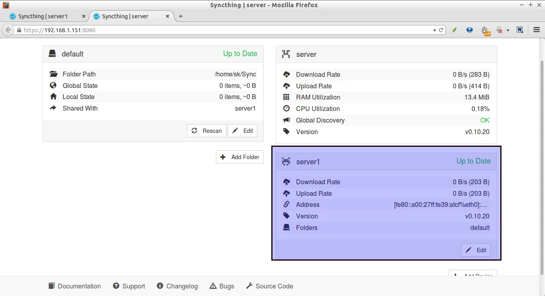Open the Firefox hamburger menu
The width and height of the screenshot is (545, 296).
point(537,30)
